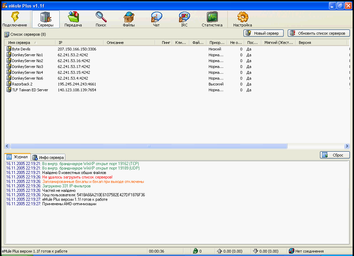Sort by Версия column header

321,43
